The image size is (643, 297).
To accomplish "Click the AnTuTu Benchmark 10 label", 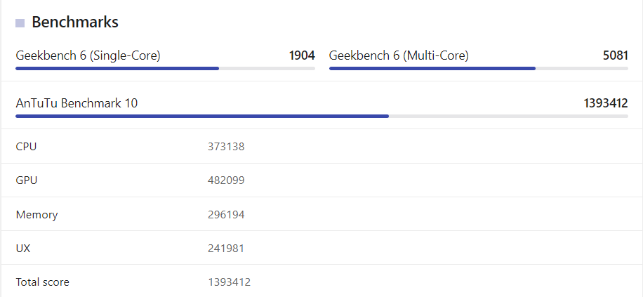I will (77, 103).
